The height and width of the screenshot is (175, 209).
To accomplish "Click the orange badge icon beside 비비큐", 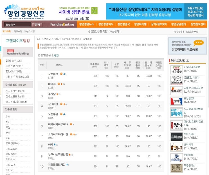I will click(x=59, y=84).
